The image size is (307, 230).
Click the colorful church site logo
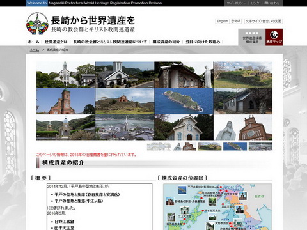tap(38, 24)
